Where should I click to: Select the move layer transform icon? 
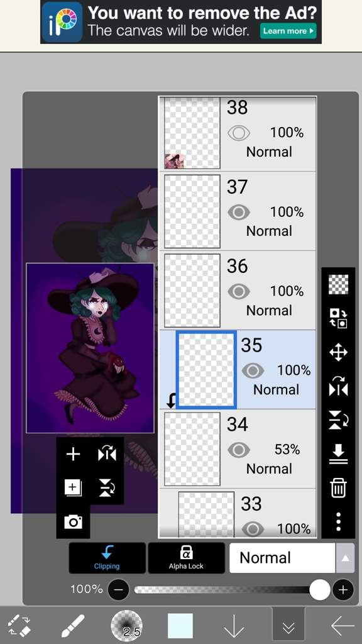pos(338,352)
